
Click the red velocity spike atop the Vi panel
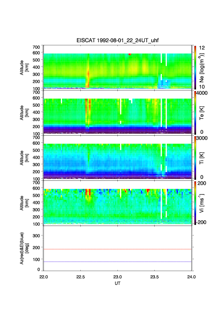tap(88, 192)
